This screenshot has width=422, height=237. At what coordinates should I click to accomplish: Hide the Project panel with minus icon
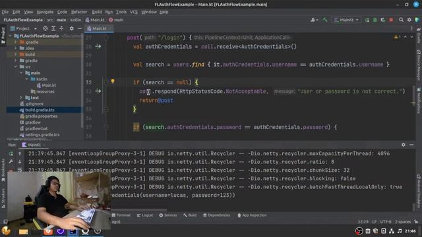click(79, 28)
